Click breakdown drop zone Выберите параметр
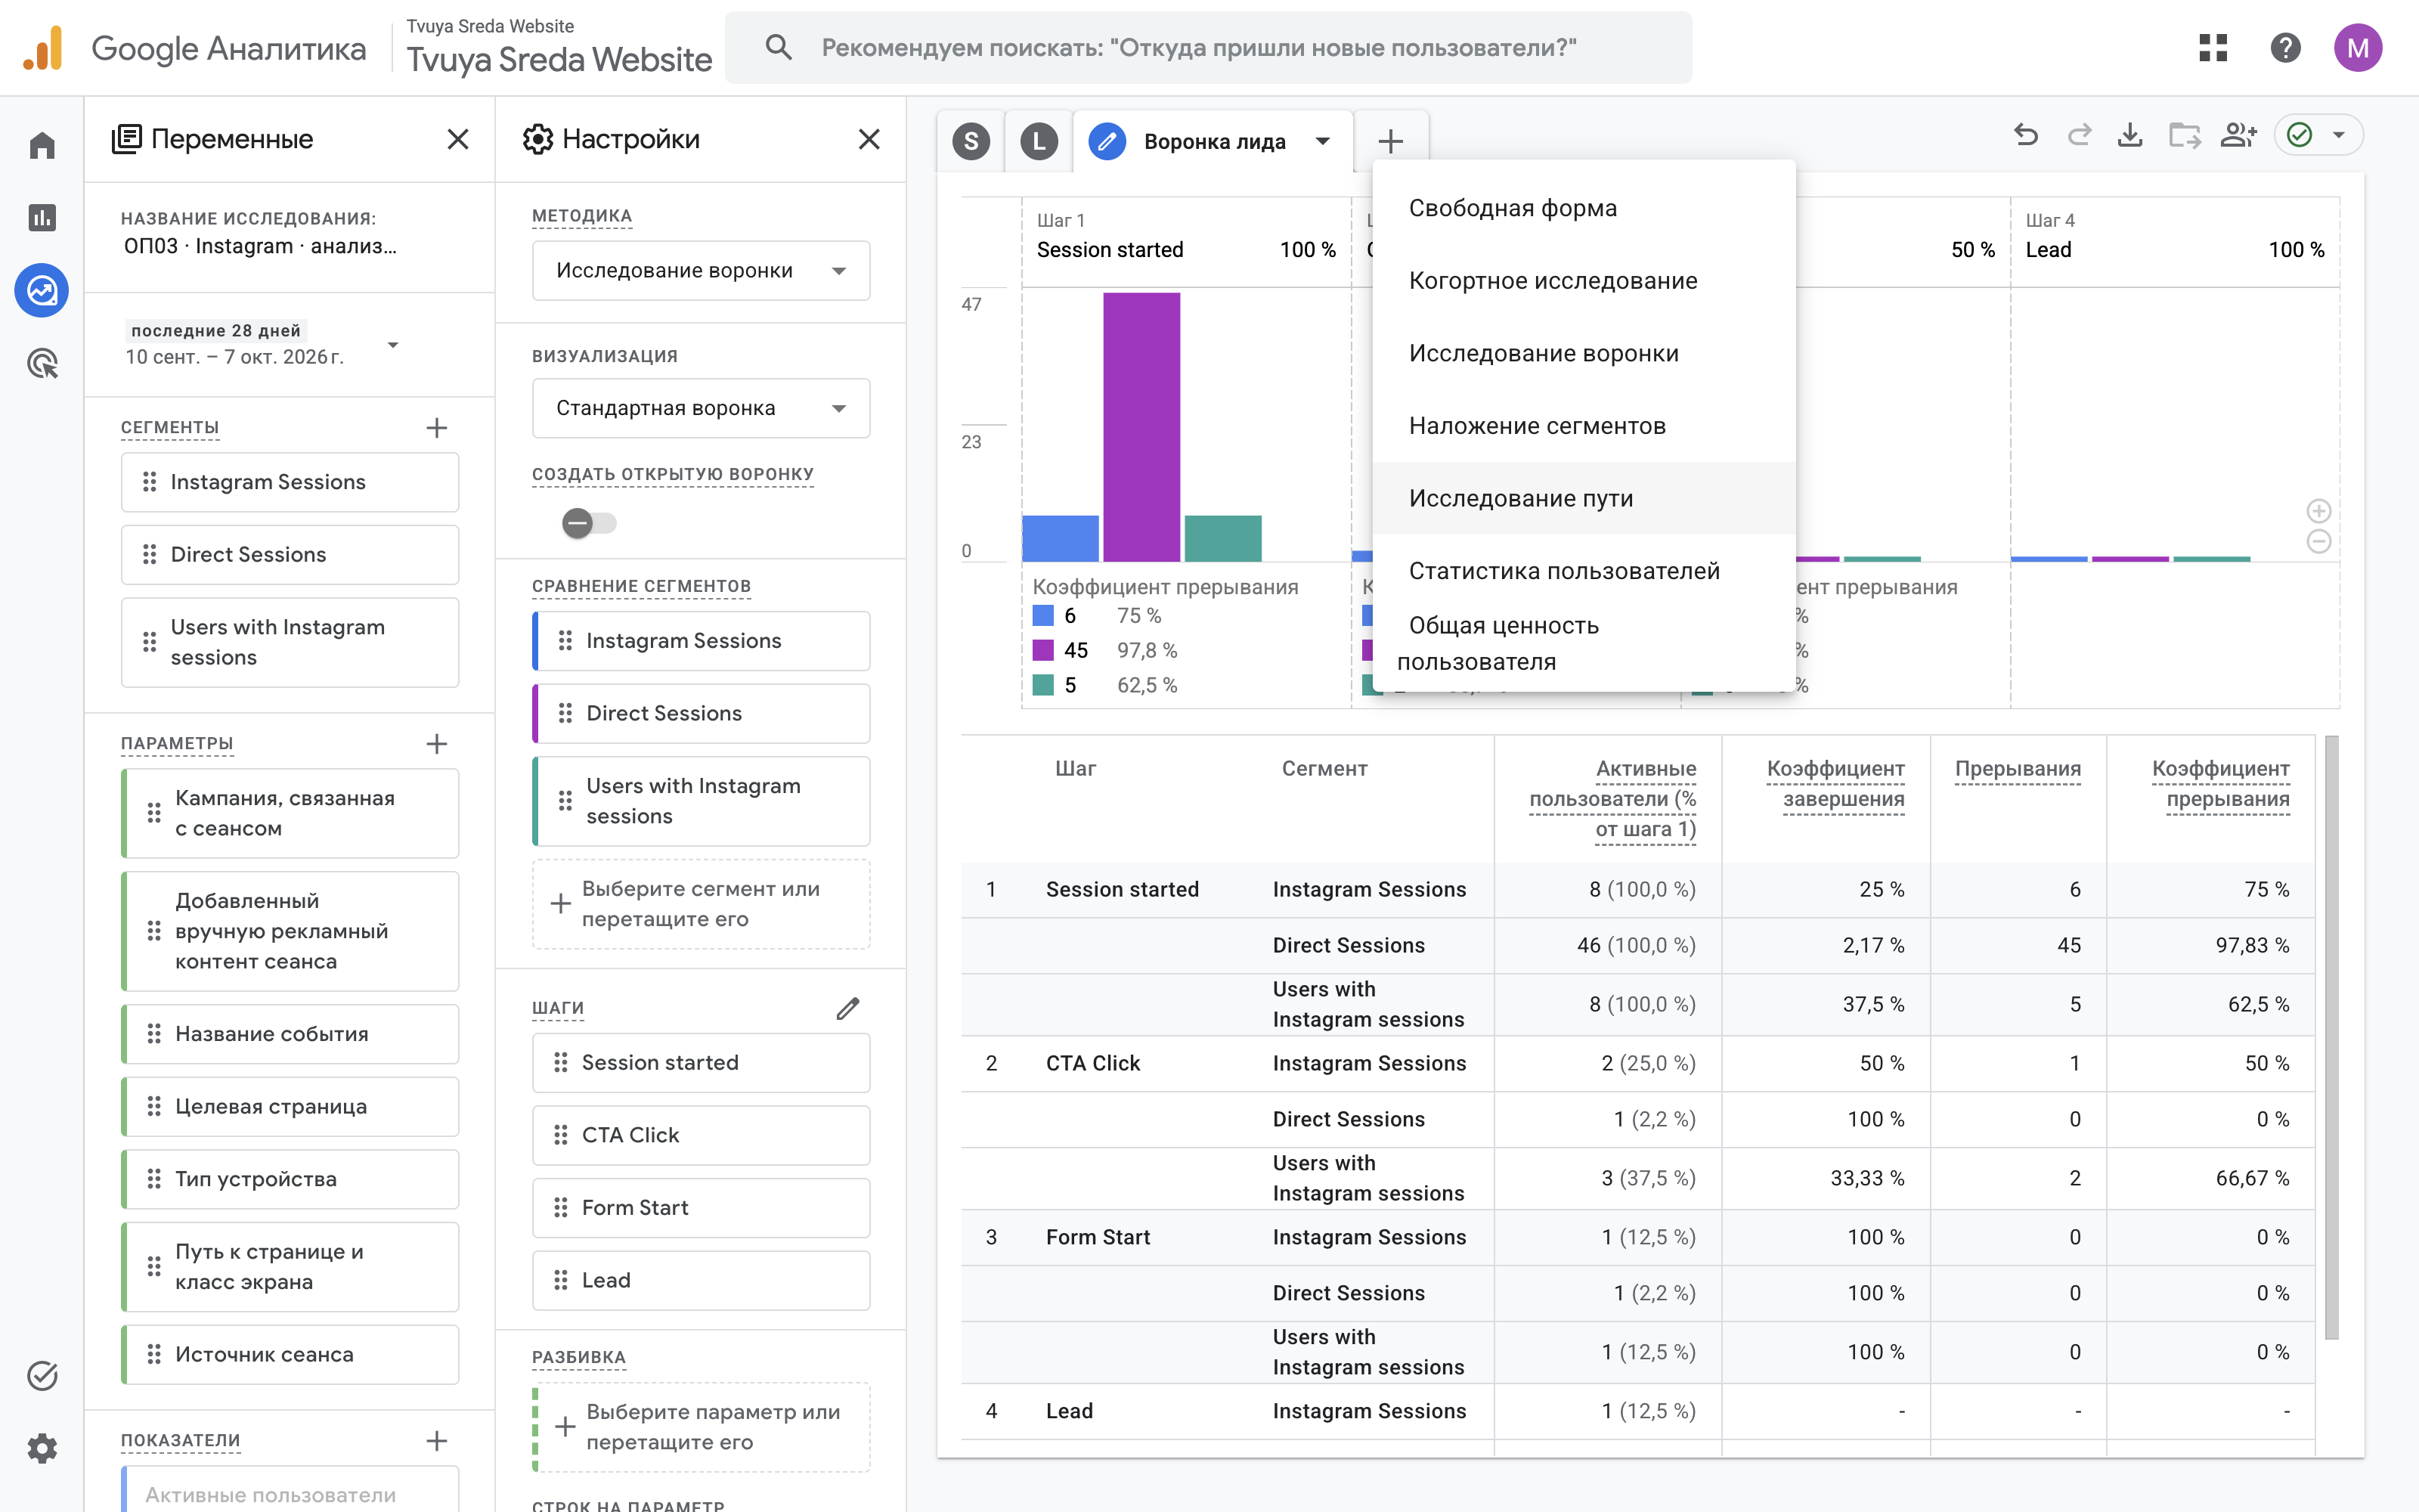The width and height of the screenshot is (2419, 1512). (701, 1427)
